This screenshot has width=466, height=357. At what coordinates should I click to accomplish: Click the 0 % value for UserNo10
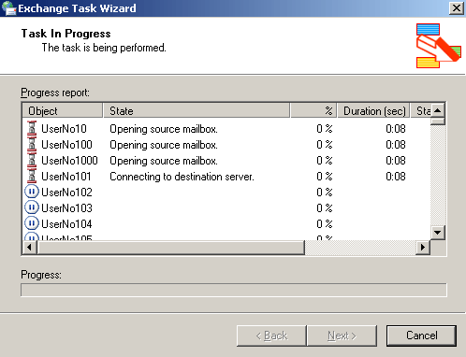tap(325, 129)
